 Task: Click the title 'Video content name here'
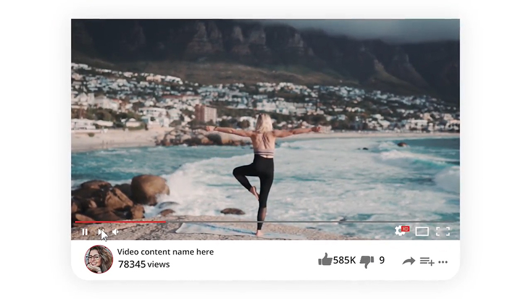pos(165,252)
